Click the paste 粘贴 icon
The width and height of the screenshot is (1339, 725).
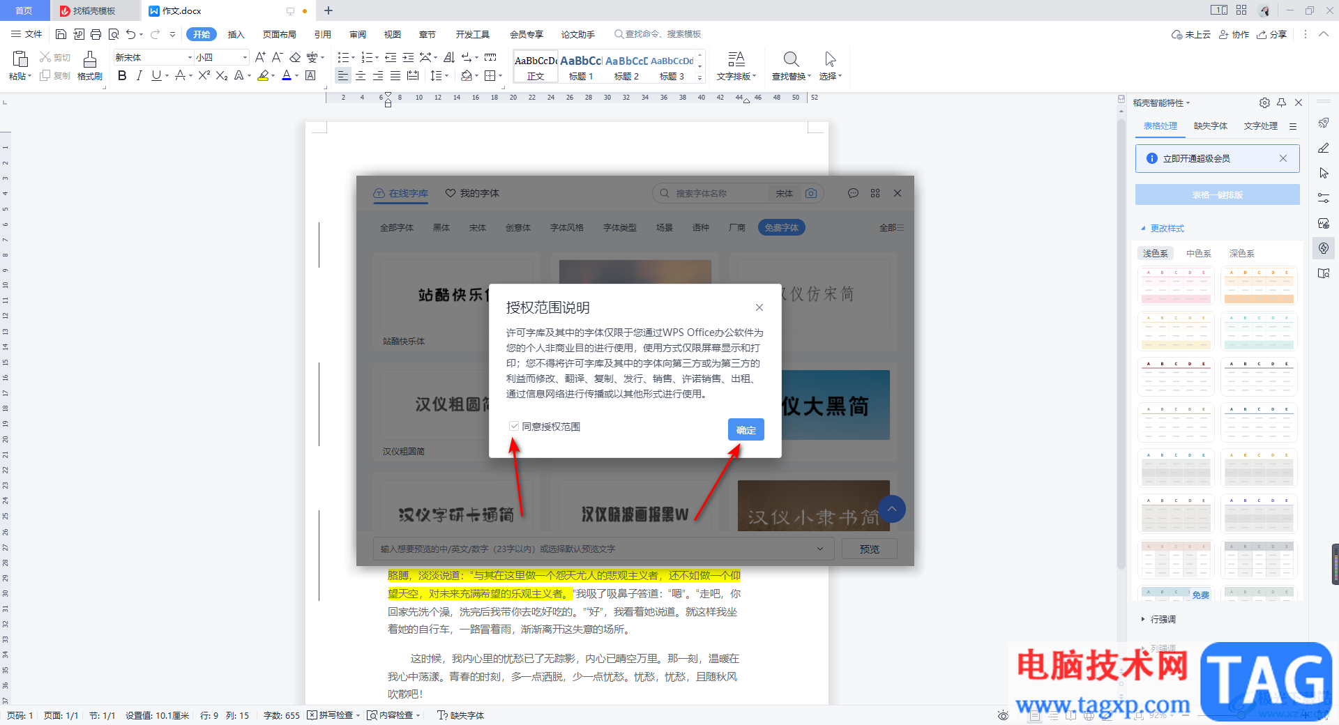pos(20,59)
